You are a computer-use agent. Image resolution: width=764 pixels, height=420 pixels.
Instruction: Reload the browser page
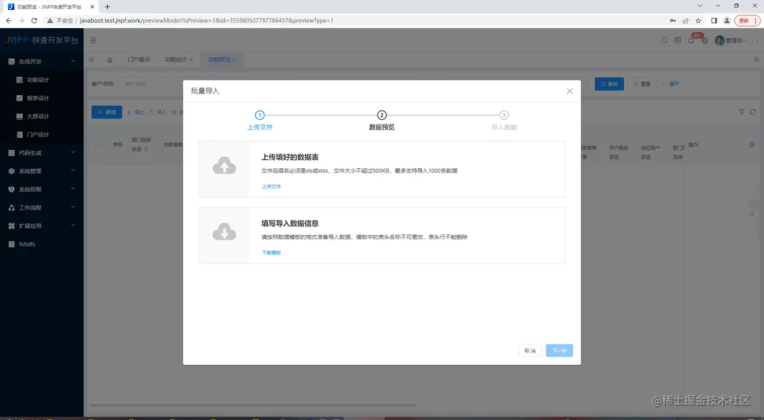[x=34, y=20]
